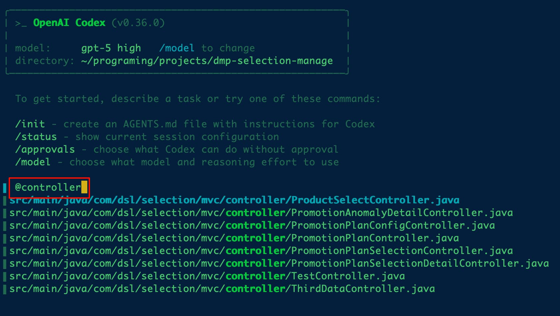Click the @controller input text
The width and height of the screenshot is (560, 316).
pyautogui.click(x=48, y=187)
